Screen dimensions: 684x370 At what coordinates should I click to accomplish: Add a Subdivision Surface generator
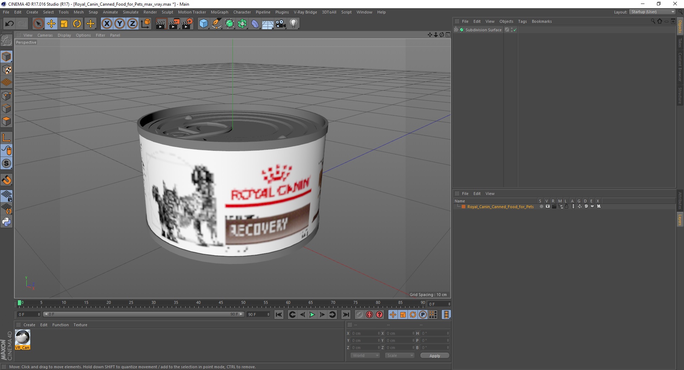[229, 24]
